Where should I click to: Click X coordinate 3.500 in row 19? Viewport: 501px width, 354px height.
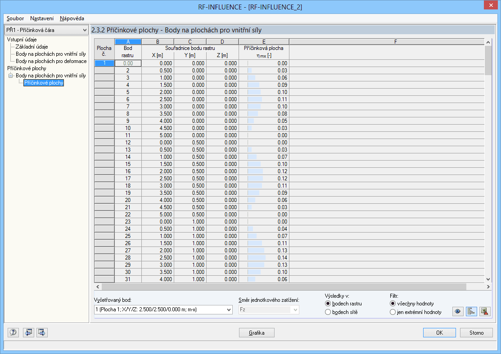click(x=158, y=193)
